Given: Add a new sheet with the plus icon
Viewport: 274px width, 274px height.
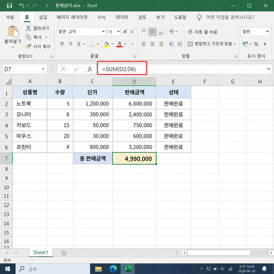Looking at the screenshot, I should coord(64,253).
